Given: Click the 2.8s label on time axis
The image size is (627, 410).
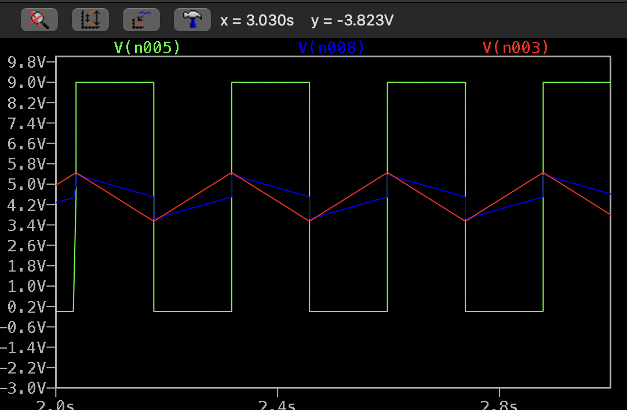Looking at the screenshot, I should [x=500, y=404].
